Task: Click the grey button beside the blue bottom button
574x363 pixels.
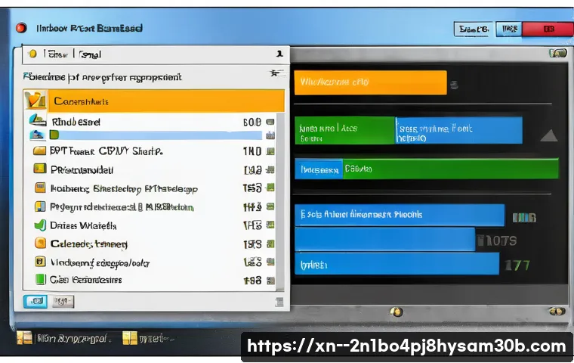Action: pyautogui.click(x=63, y=302)
